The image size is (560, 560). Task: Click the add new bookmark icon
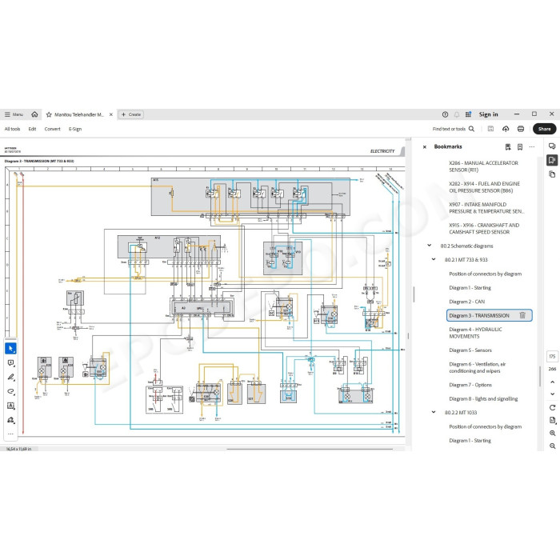click(x=520, y=146)
